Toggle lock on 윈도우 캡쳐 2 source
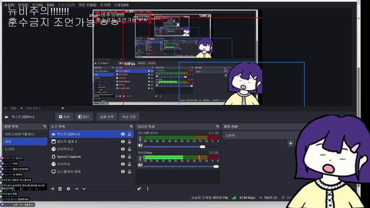The width and height of the screenshot is (370, 208). (130, 142)
